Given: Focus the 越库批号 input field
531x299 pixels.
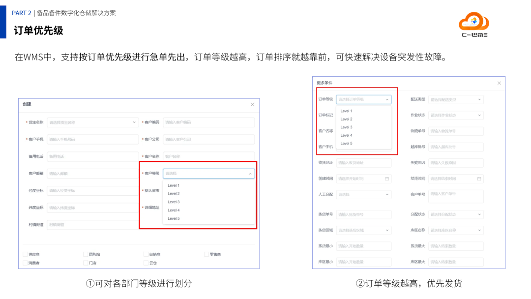Looking at the screenshot, I should (x=456, y=147).
